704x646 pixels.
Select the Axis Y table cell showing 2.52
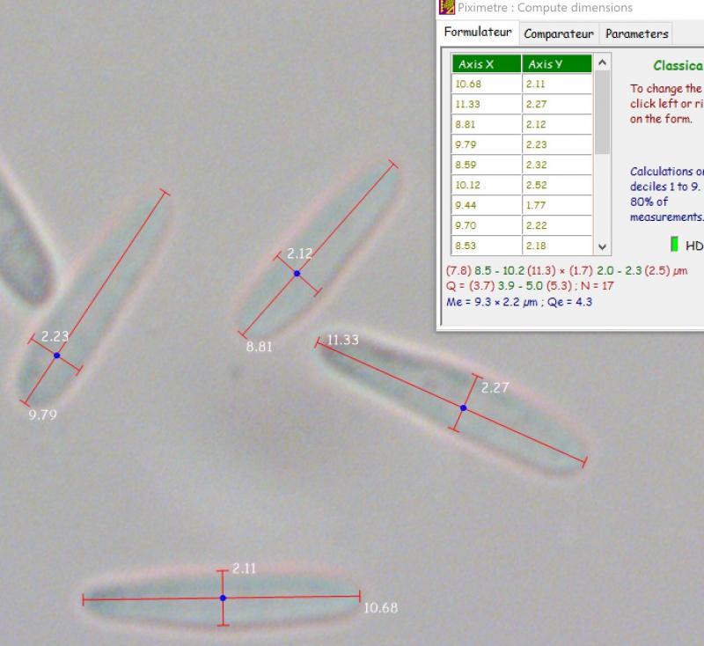pos(557,186)
